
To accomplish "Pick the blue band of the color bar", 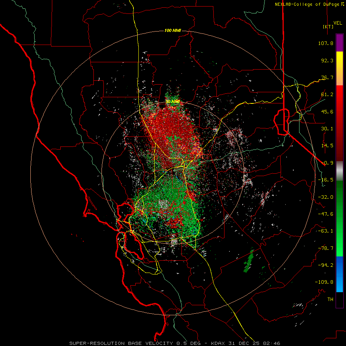I will [339, 274].
